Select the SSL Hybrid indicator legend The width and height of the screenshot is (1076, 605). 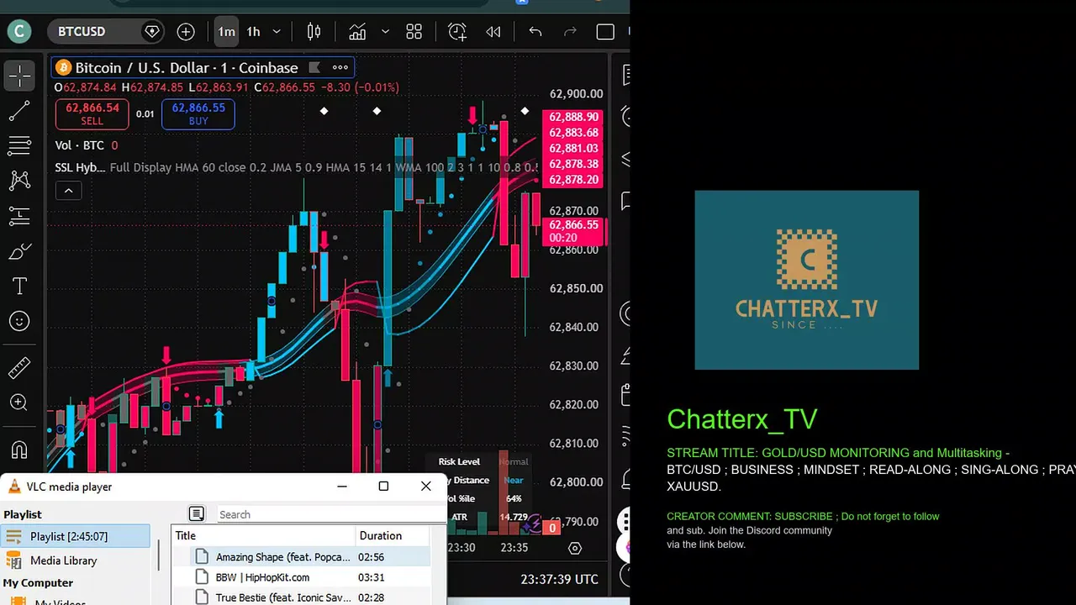[x=80, y=167]
